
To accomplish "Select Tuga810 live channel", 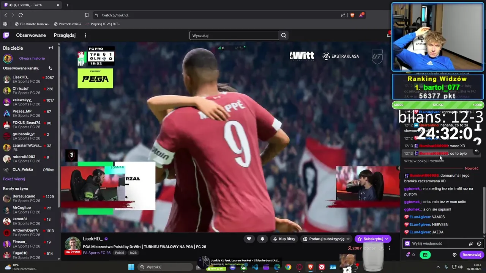I will (x=28, y=255).
